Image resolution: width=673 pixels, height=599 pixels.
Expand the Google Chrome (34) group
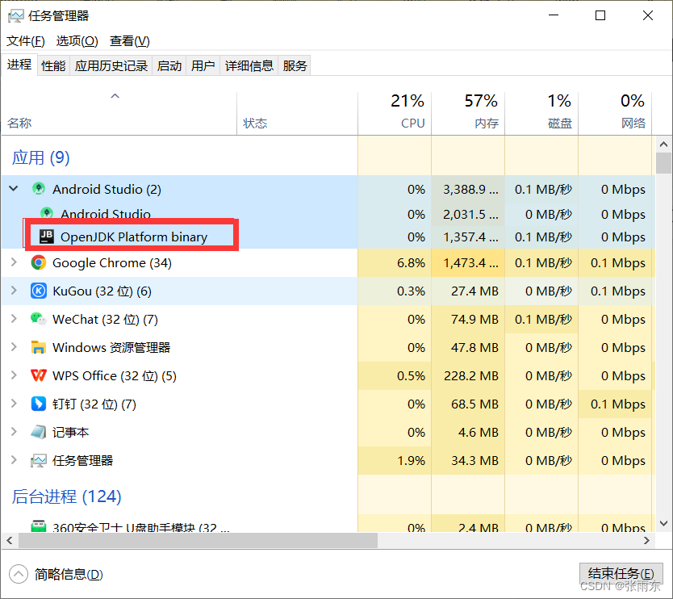14,262
